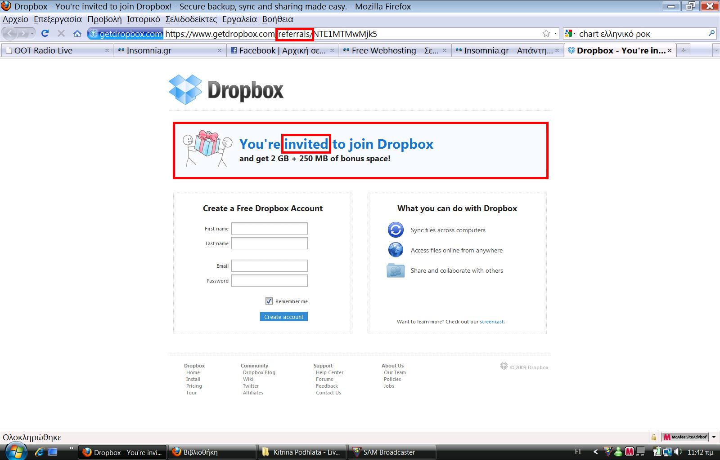
Task: Open the Βοήθεια menu
Action: (278, 19)
